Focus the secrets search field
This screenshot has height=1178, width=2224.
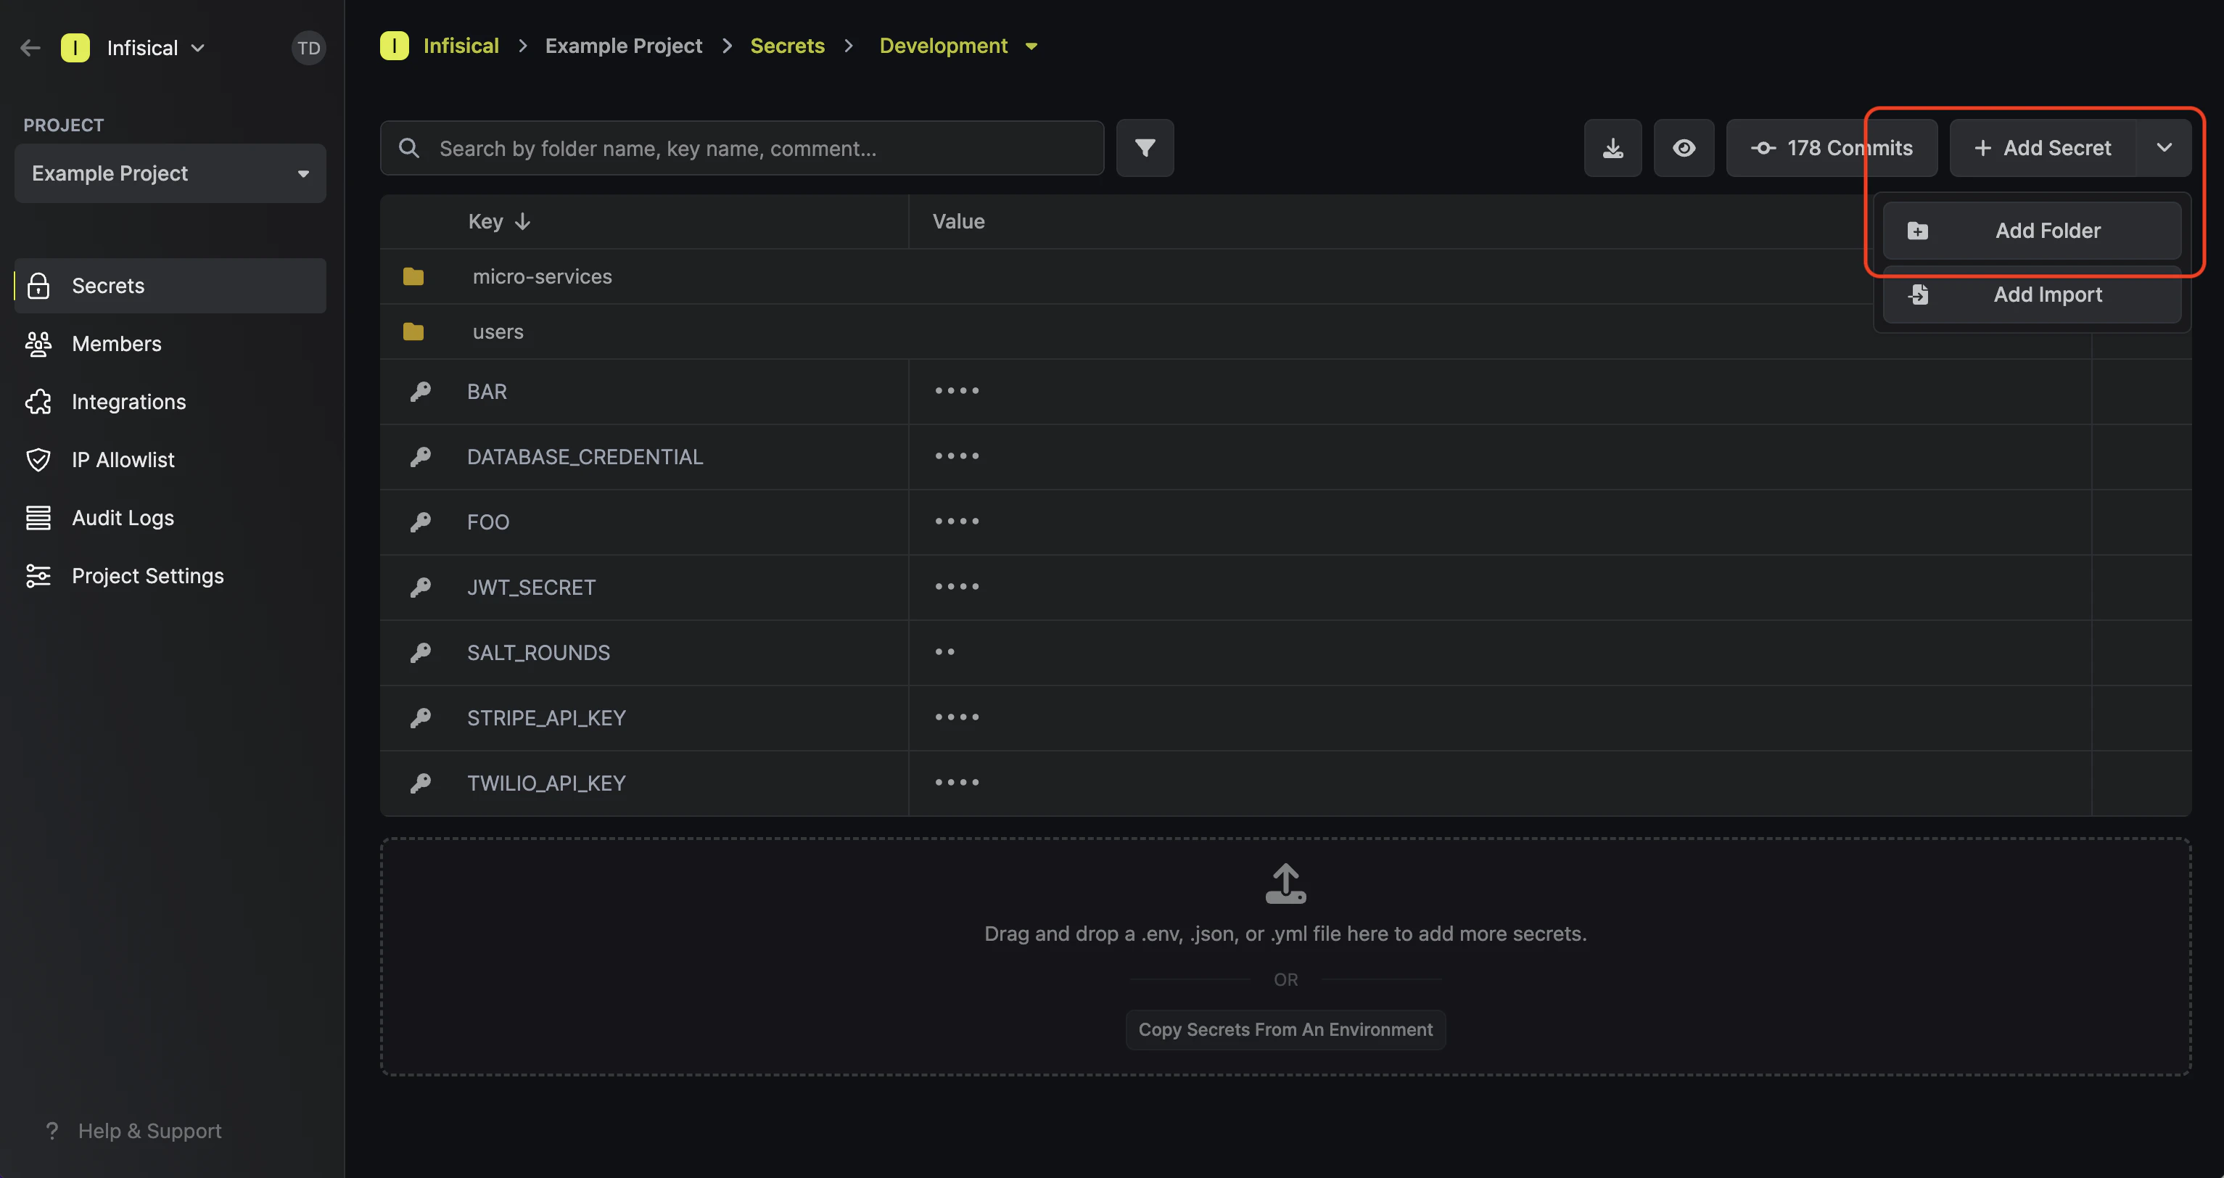[x=741, y=148]
